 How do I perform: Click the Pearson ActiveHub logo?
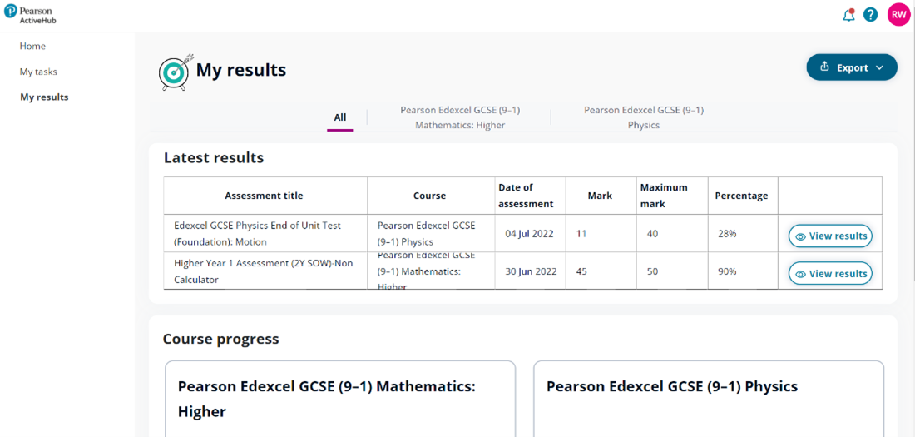click(x=29, y=14)
